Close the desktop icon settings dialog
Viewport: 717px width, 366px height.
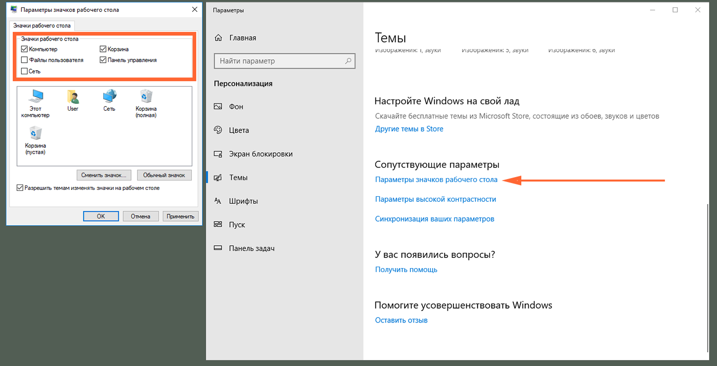pyautogui.click(x=194, y=9)
